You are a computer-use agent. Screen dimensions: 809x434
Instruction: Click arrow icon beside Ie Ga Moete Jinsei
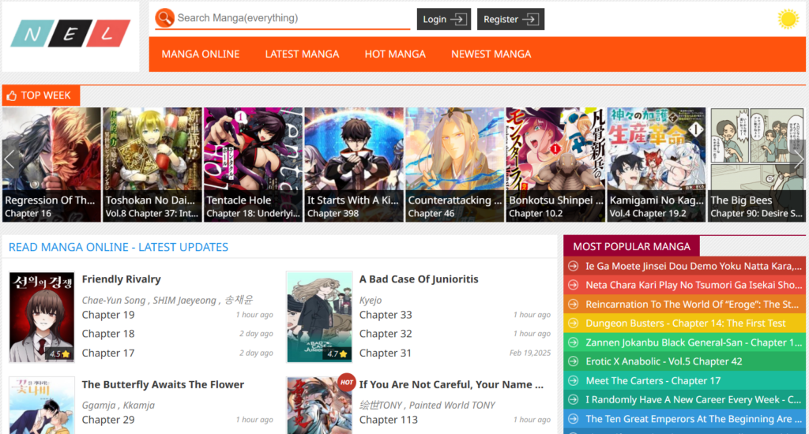point(573,266)
